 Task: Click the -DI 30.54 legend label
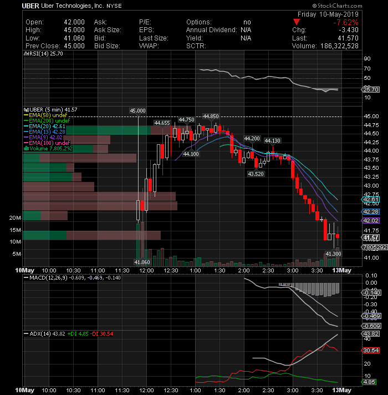click(x=101, y=334)
